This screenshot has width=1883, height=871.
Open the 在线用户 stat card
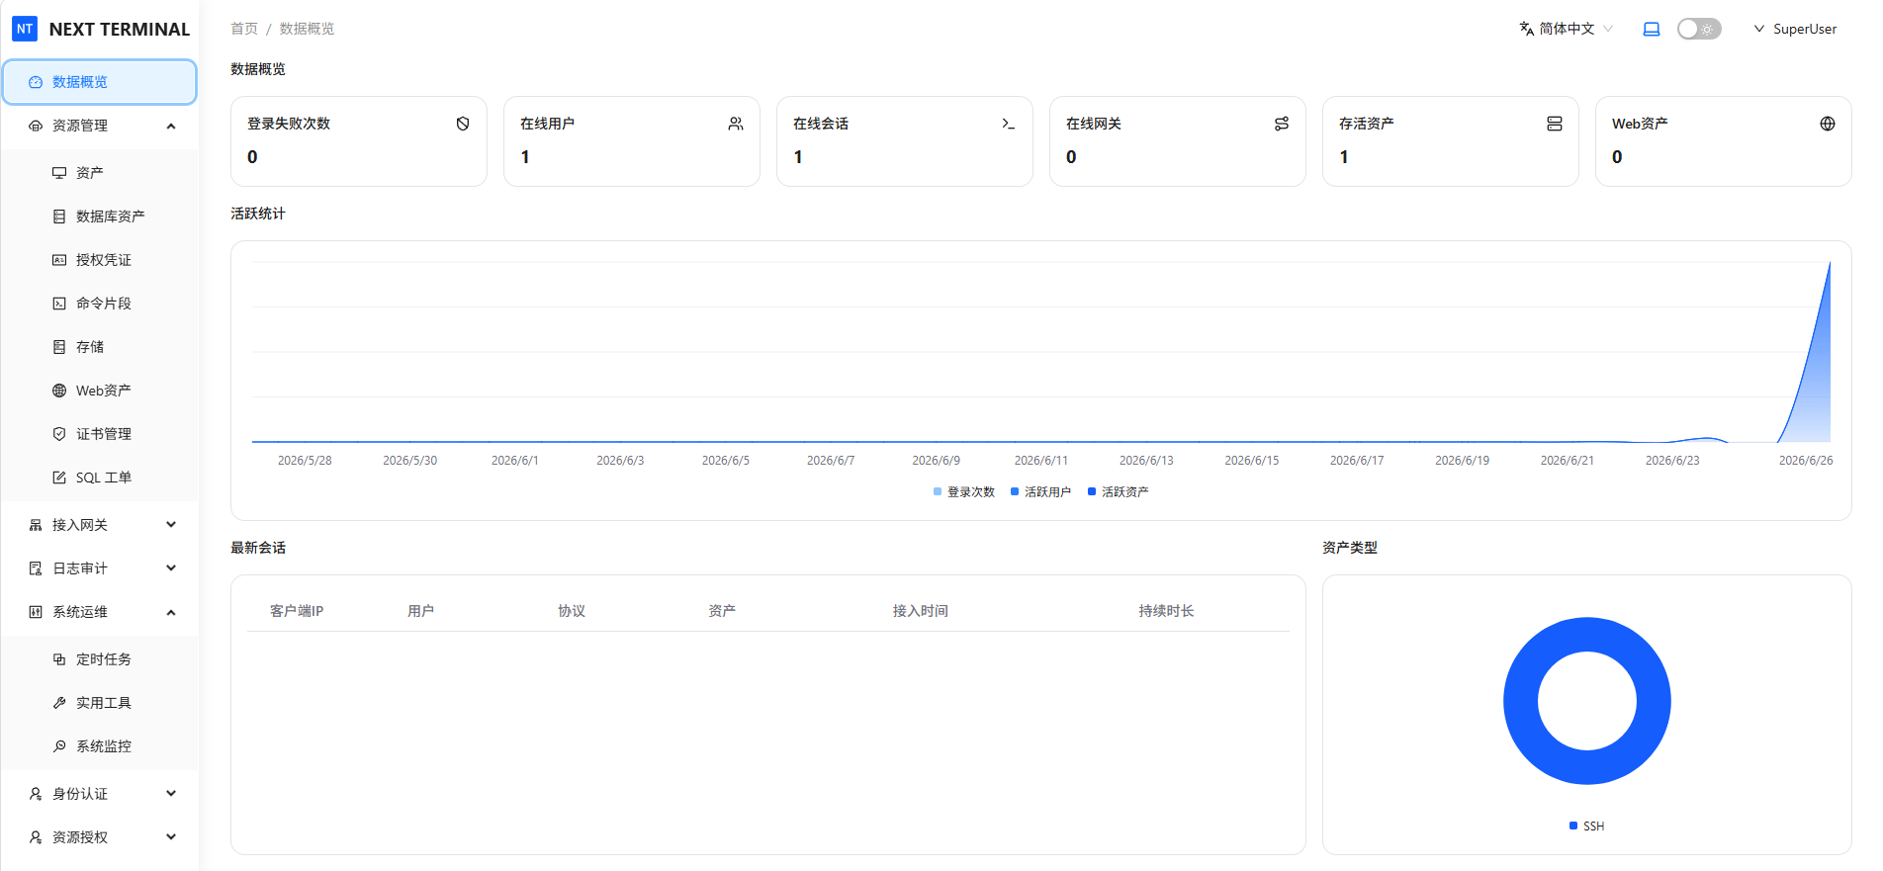(632, 141)
